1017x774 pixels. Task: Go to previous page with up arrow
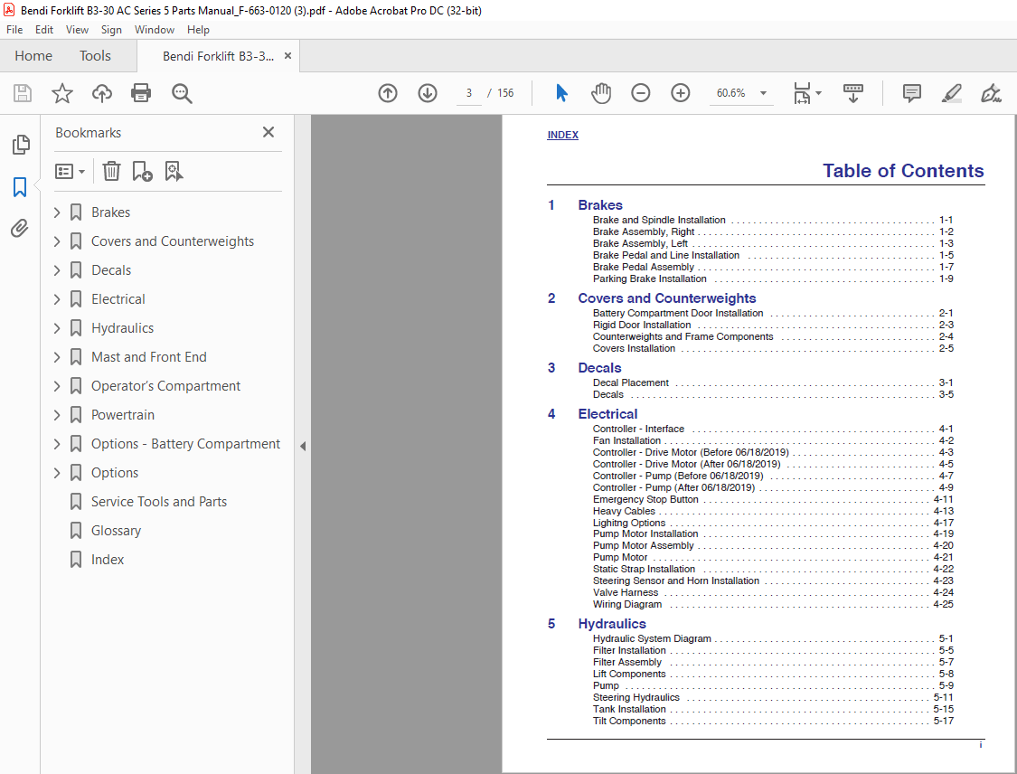coord(388,93)
